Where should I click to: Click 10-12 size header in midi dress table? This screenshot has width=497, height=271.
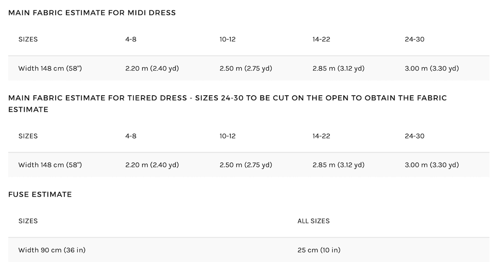(x=228, y=39)
